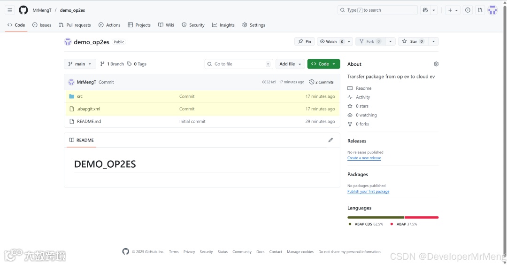This screenshot has height=265, width=507.
Task: Open the README.md file name
Action: (89, 121)
